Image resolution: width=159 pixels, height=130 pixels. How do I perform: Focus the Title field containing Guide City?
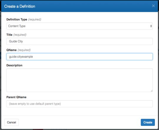[79, 41]
